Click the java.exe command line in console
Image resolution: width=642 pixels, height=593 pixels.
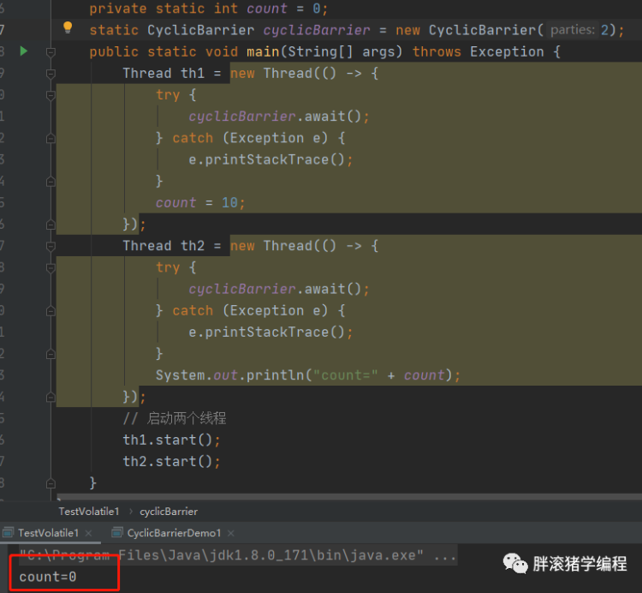coord(237,555)
